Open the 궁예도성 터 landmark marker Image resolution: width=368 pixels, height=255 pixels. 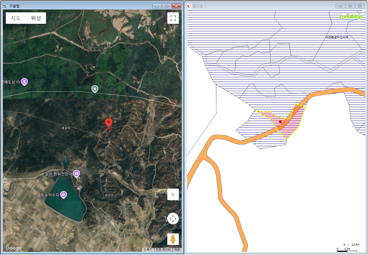pyautogui.click(x=25, y=82)
